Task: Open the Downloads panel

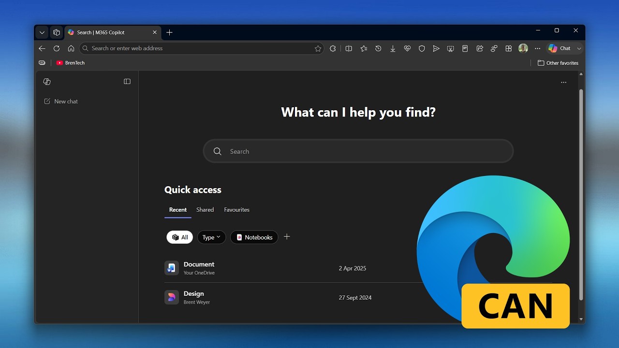Action: click(x=393, y=48)
